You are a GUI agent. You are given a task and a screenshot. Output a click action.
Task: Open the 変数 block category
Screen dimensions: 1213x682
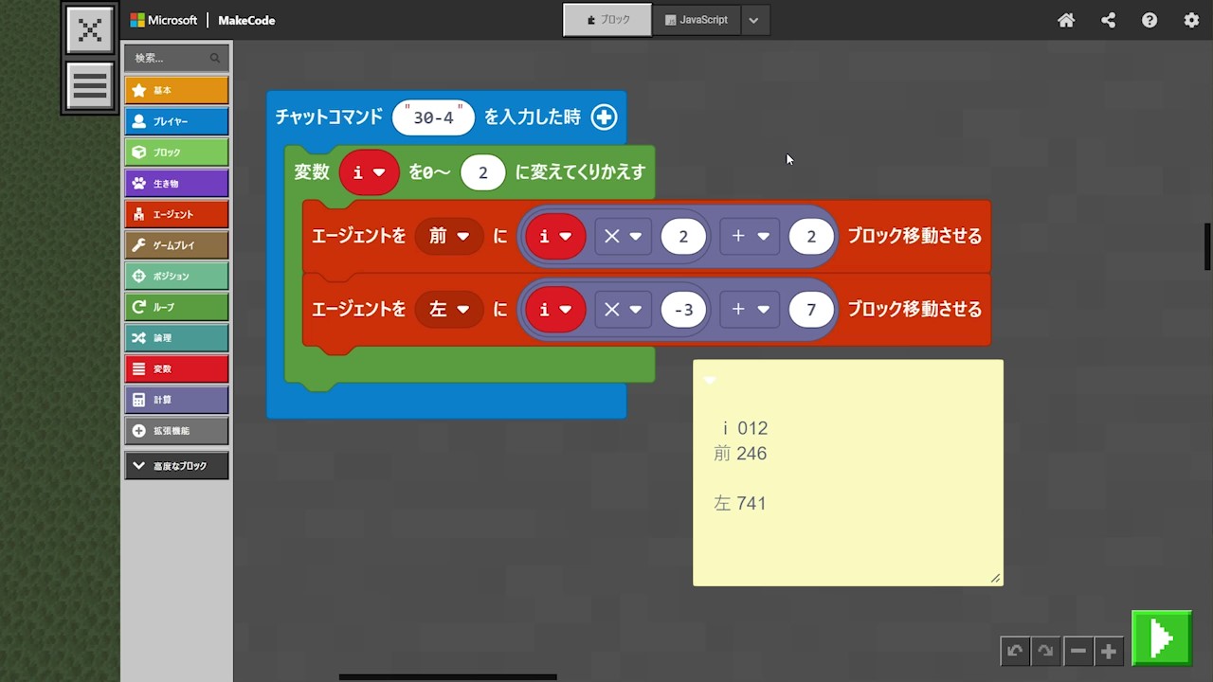tap(176, 368)
